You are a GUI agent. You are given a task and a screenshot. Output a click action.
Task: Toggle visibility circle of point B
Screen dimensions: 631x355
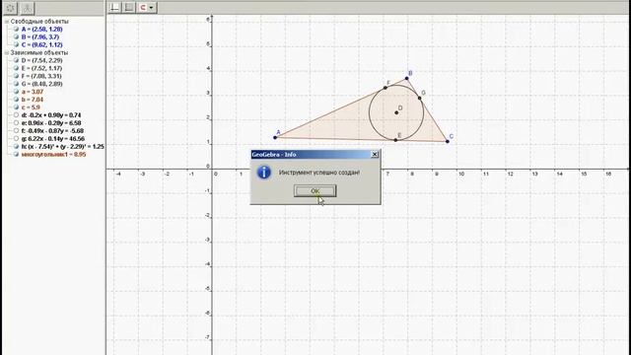pyautogui.click(x=16, y=37)
